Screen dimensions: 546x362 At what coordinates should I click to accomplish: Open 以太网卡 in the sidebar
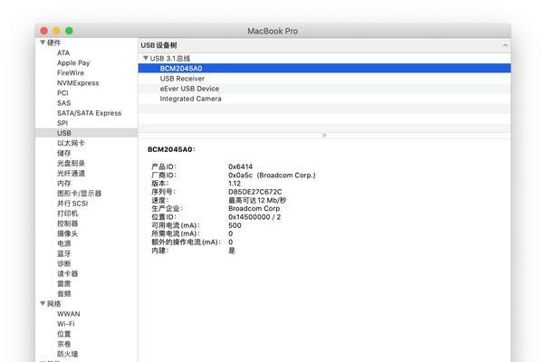coord(71,143)
